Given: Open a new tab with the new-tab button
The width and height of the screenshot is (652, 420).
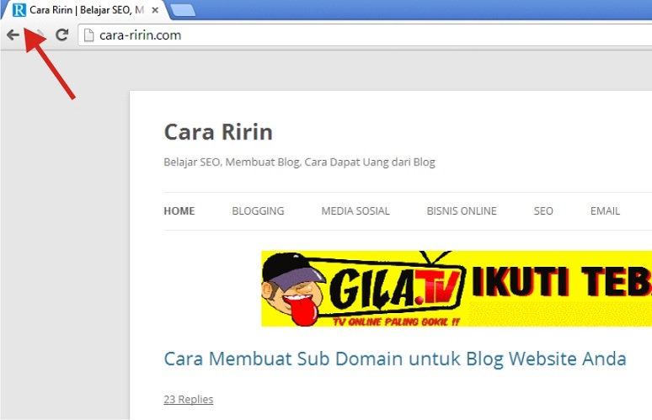Looking at the screenshot, I should point(183,10).
